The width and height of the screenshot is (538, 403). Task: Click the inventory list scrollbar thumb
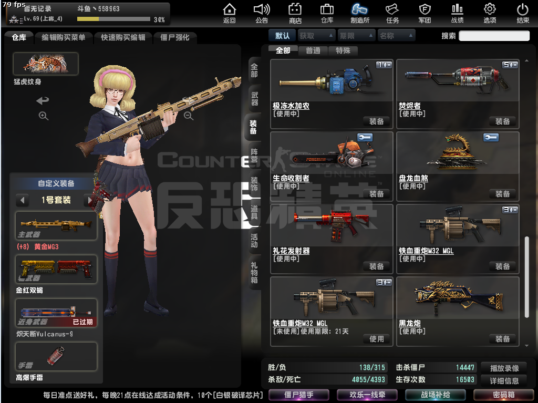pyautogui.click(x=526, y=277)
